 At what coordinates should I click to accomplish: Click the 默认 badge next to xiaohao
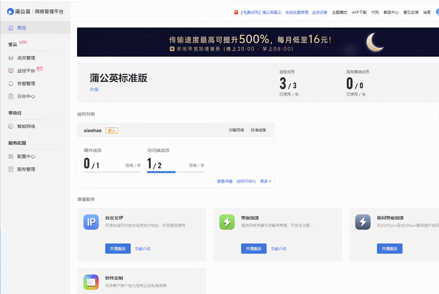[x=112, y=130]
